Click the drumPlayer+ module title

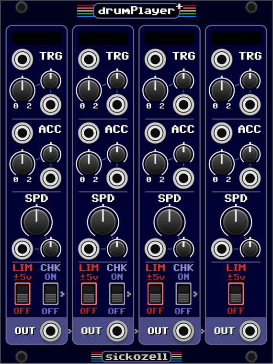(136, 11)
